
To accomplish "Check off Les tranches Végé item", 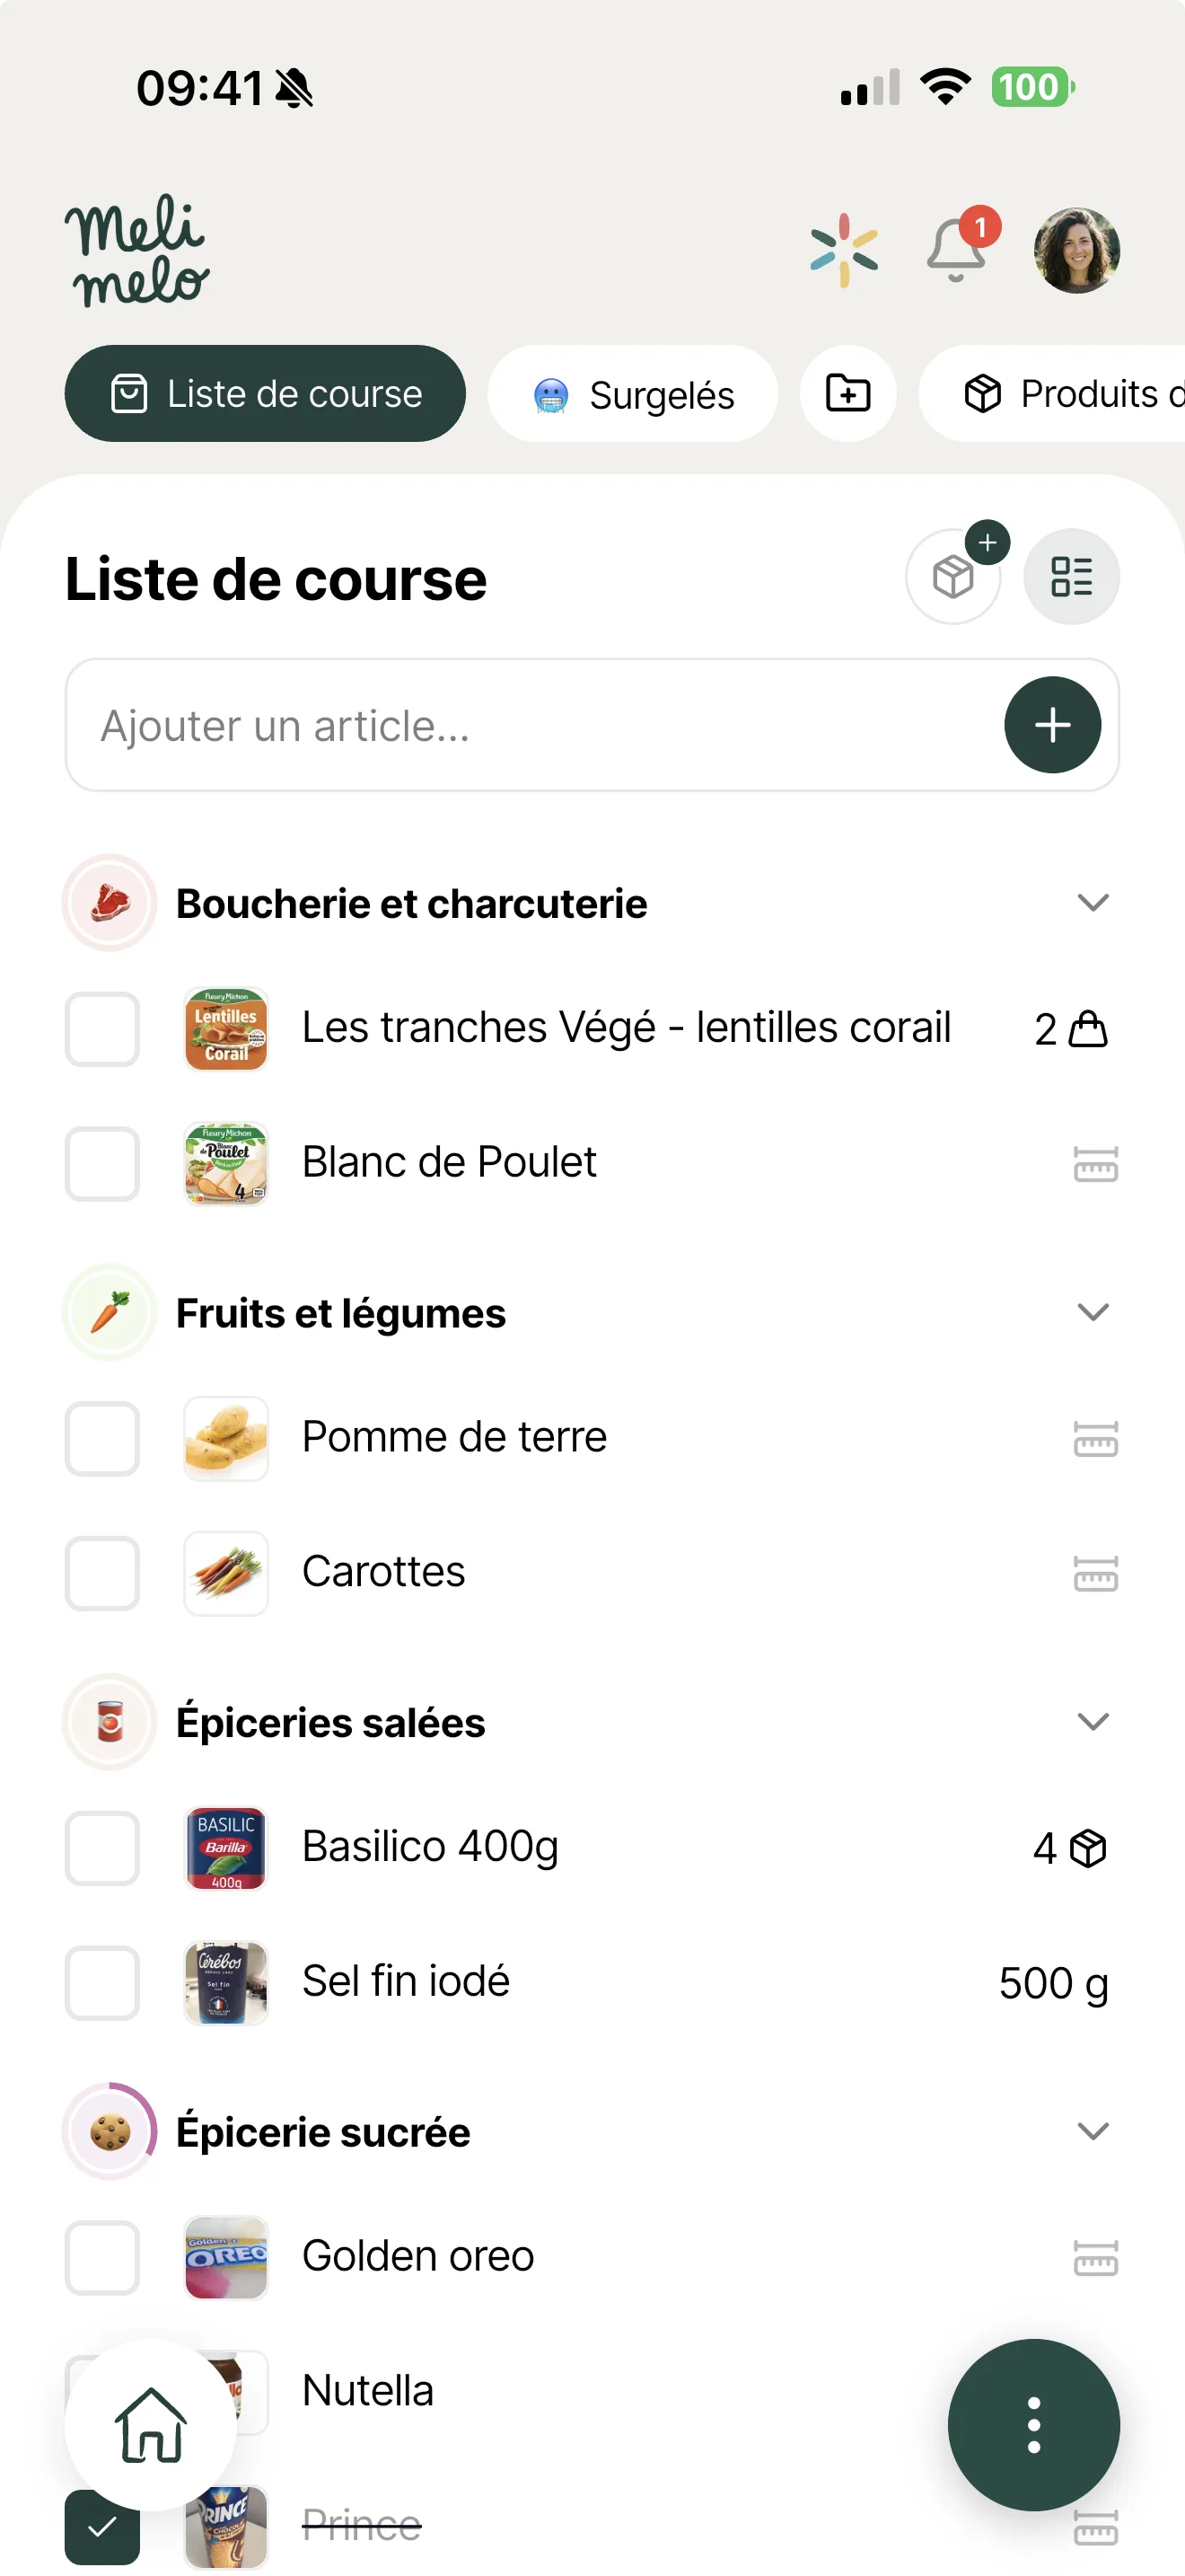I will 102,1029.
